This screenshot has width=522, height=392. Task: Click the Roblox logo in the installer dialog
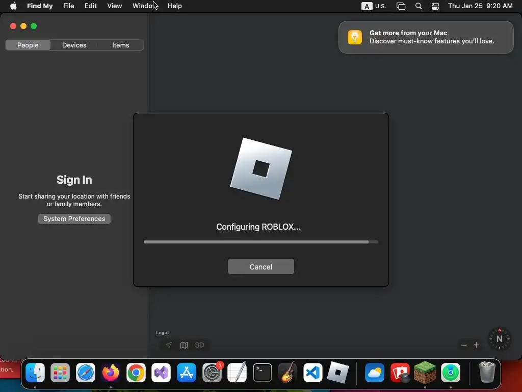tap(261, 168)
